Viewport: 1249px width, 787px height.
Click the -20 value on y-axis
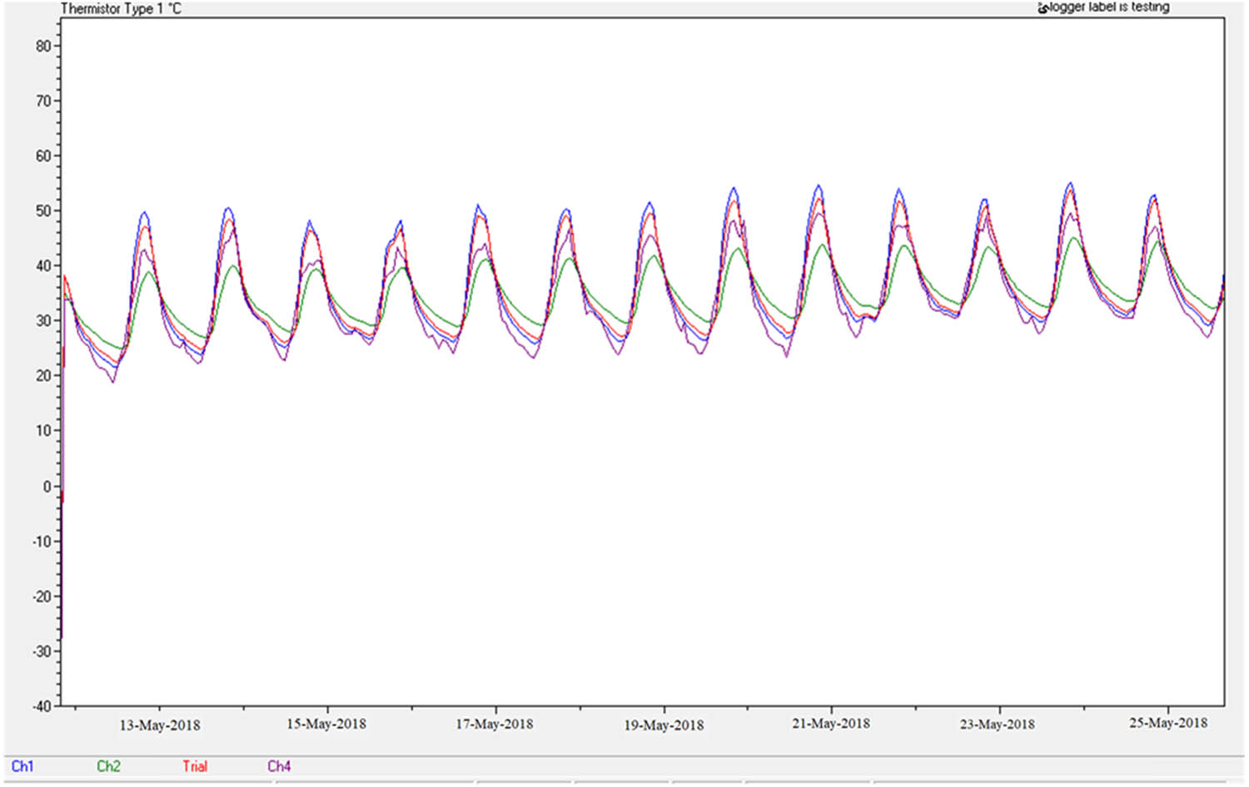click(41, 596)
